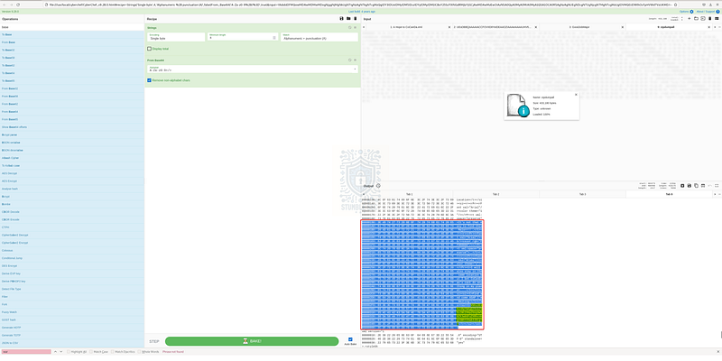Screen dimensions: 722x361
Task: Select output Tab 1
Action: [x=410, y=194]
